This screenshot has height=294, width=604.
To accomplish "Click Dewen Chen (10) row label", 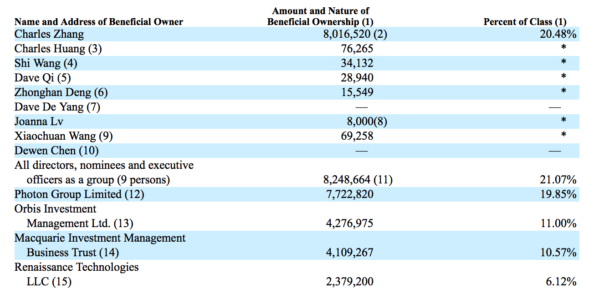I will [x=57, y=151].
